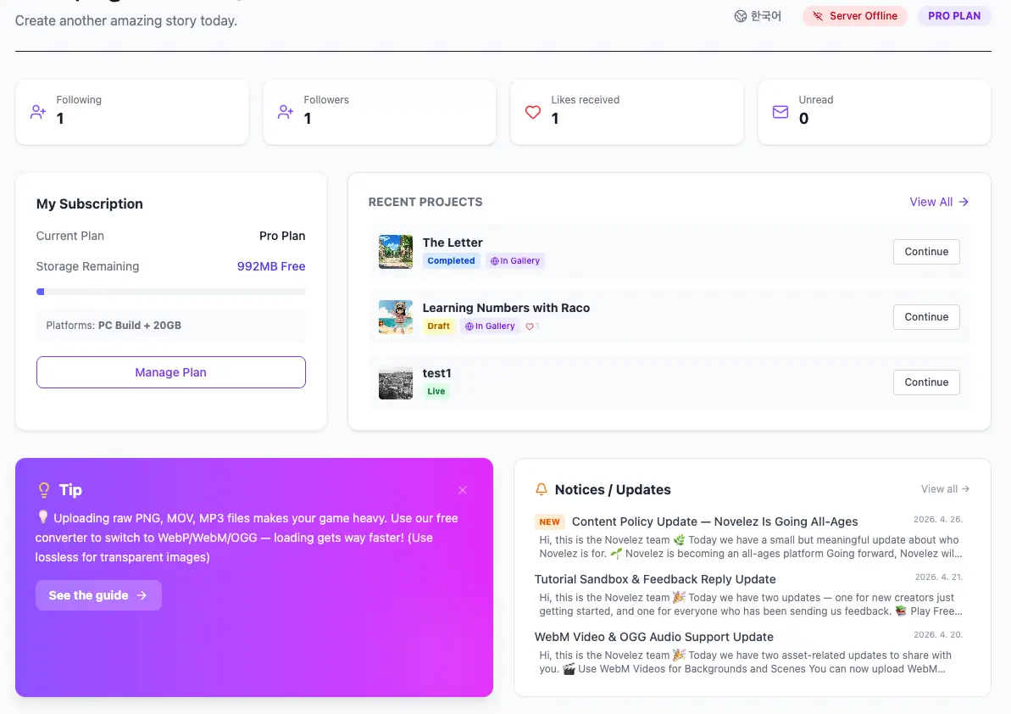Switch language to 한국어

point(758,16)
